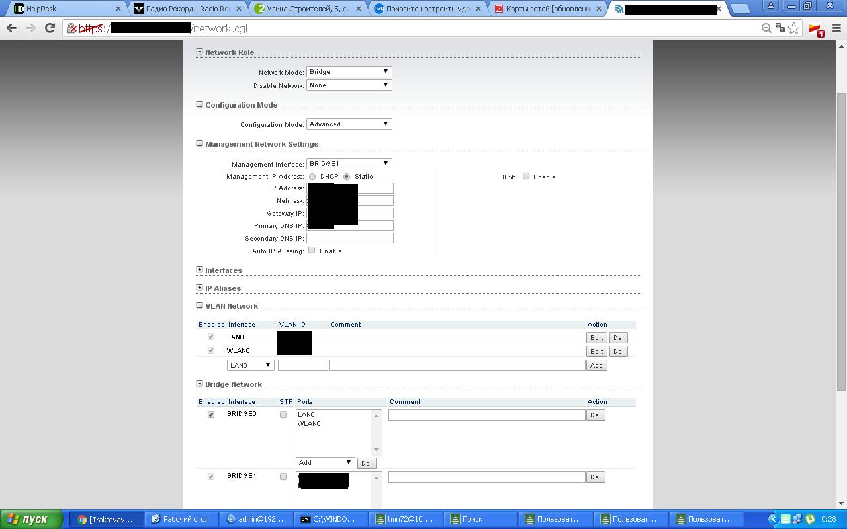Toggle STP checkbox for BRIDGE0
The width and height of the screenshot is (847, 529).
tap(283, 415)
